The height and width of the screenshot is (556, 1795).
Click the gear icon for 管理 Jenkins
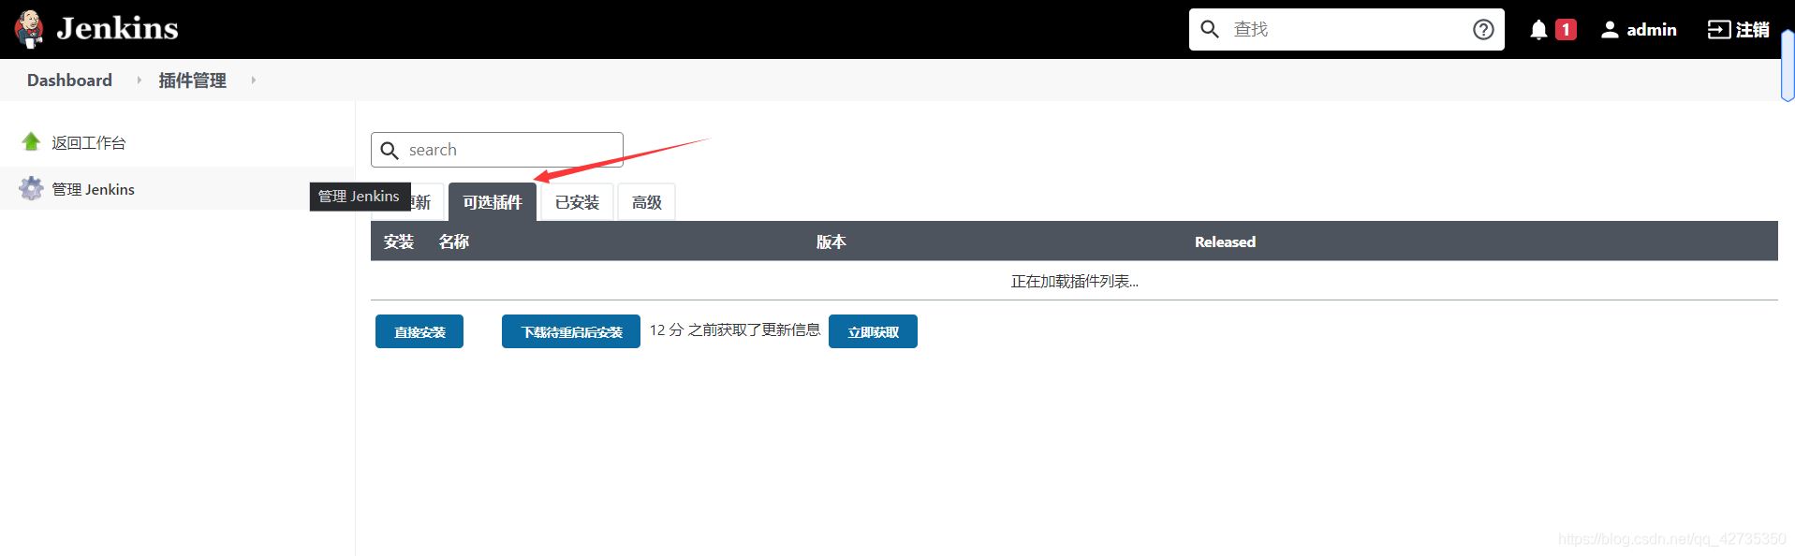pos(31,188)
